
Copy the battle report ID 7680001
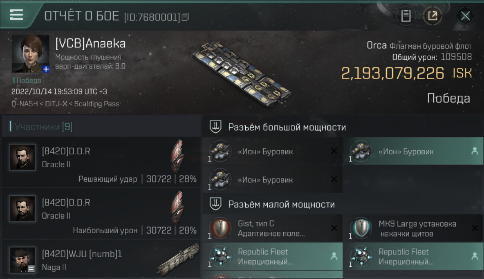tap(185, 17)
